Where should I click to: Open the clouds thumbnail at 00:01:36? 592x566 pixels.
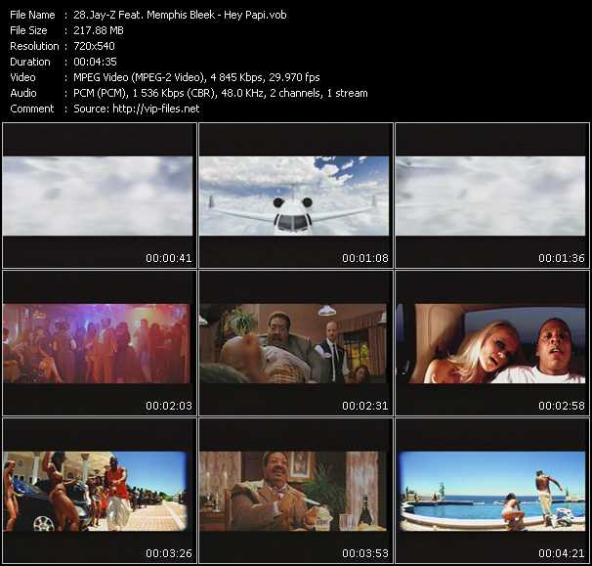[x=492, y=196]
